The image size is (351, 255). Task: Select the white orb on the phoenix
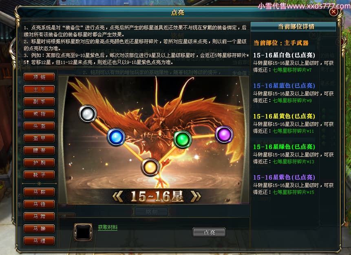coord(88,114)
